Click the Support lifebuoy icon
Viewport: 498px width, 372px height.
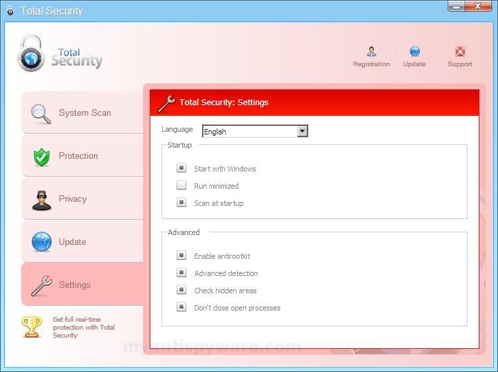click(x=460, y=52)
